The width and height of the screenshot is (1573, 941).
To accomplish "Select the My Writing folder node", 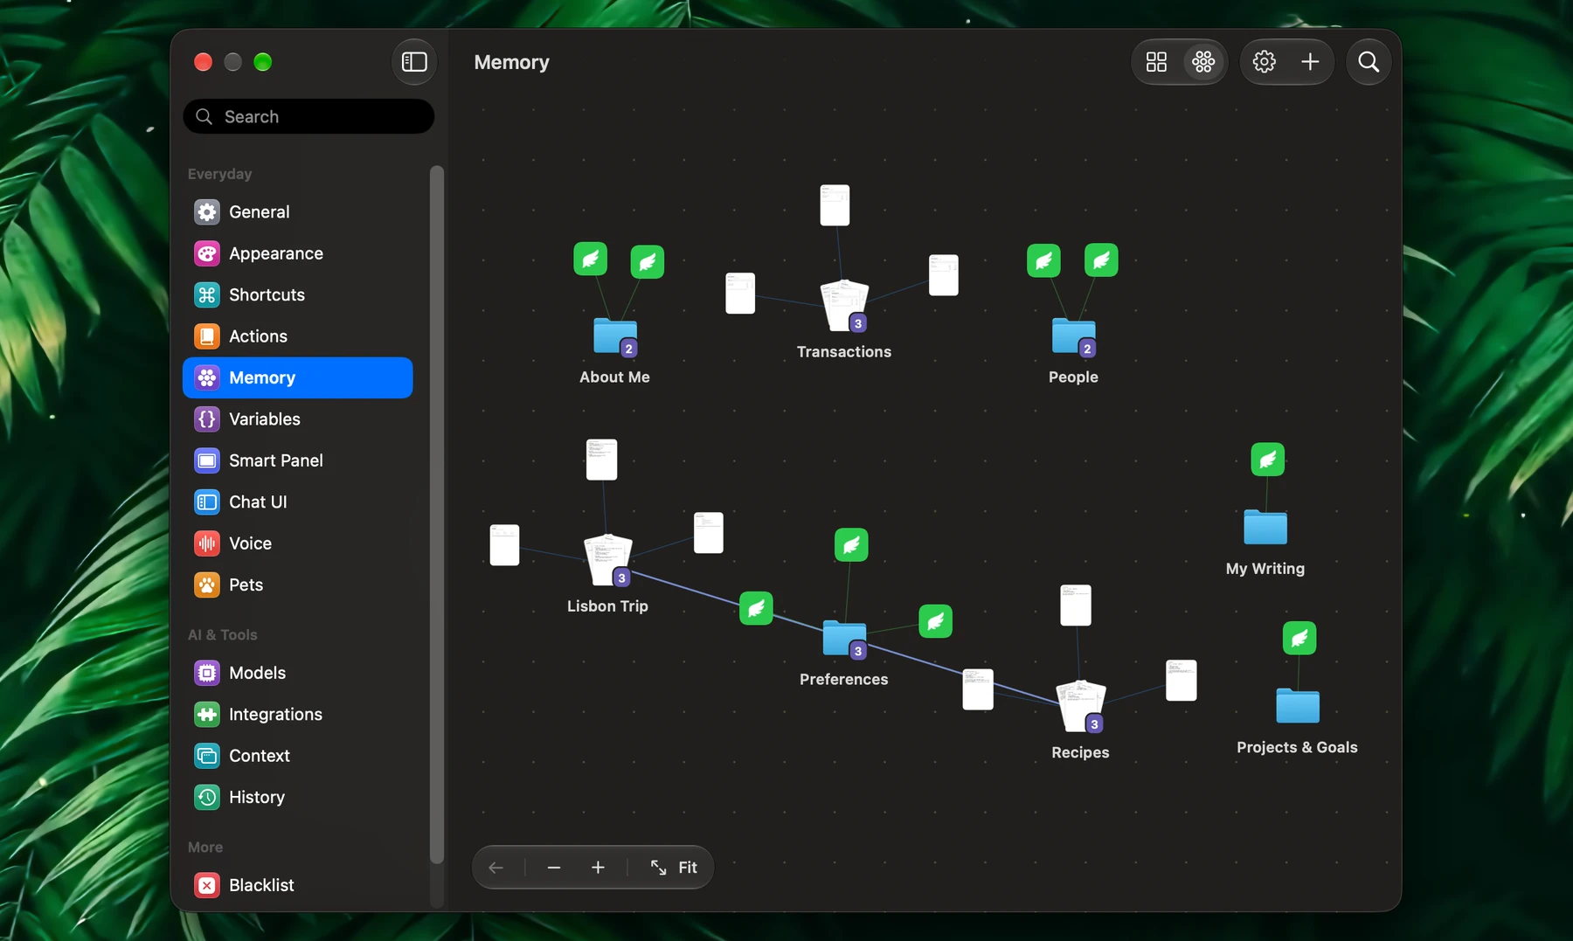I will [x=1265, y=527].
